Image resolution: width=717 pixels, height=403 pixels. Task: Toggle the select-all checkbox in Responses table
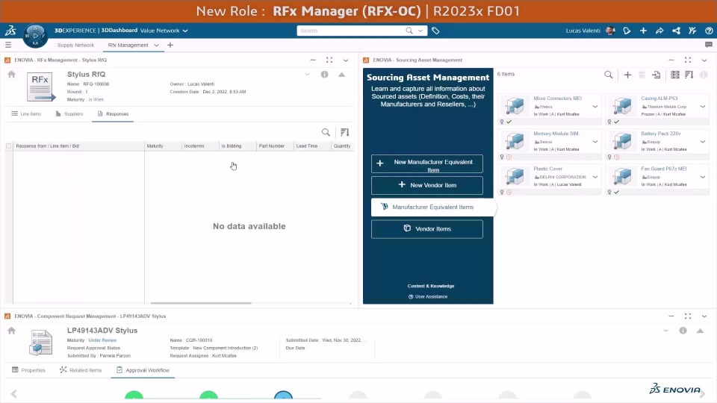[x=8, y=146]
